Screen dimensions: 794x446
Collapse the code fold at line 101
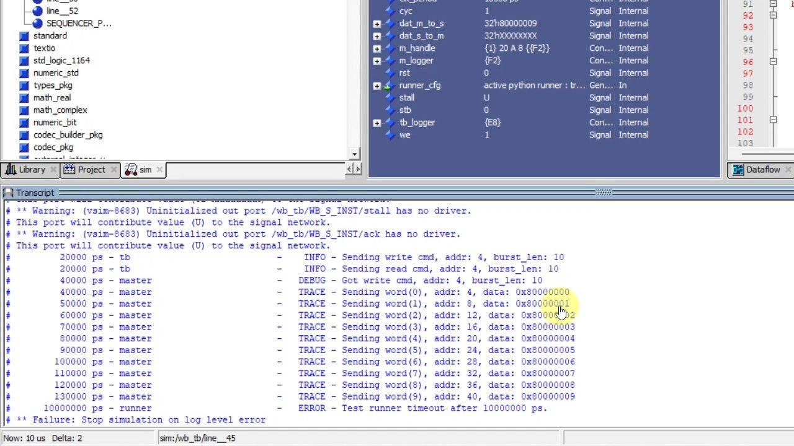pos(773,120)
